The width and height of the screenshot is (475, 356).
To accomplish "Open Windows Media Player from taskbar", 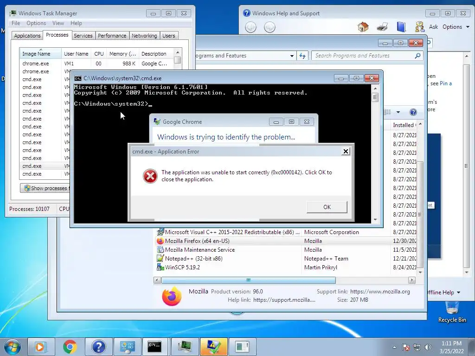I will 41,347.
